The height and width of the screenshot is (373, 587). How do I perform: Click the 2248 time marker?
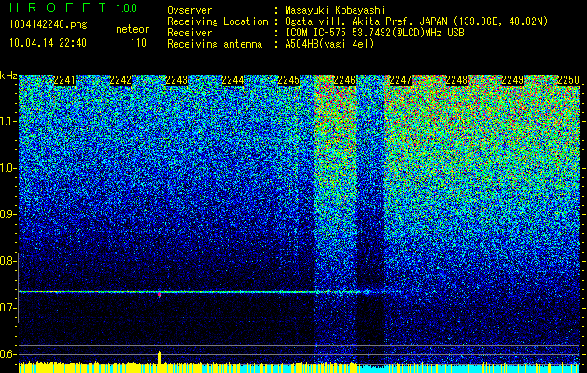(456, 80)
